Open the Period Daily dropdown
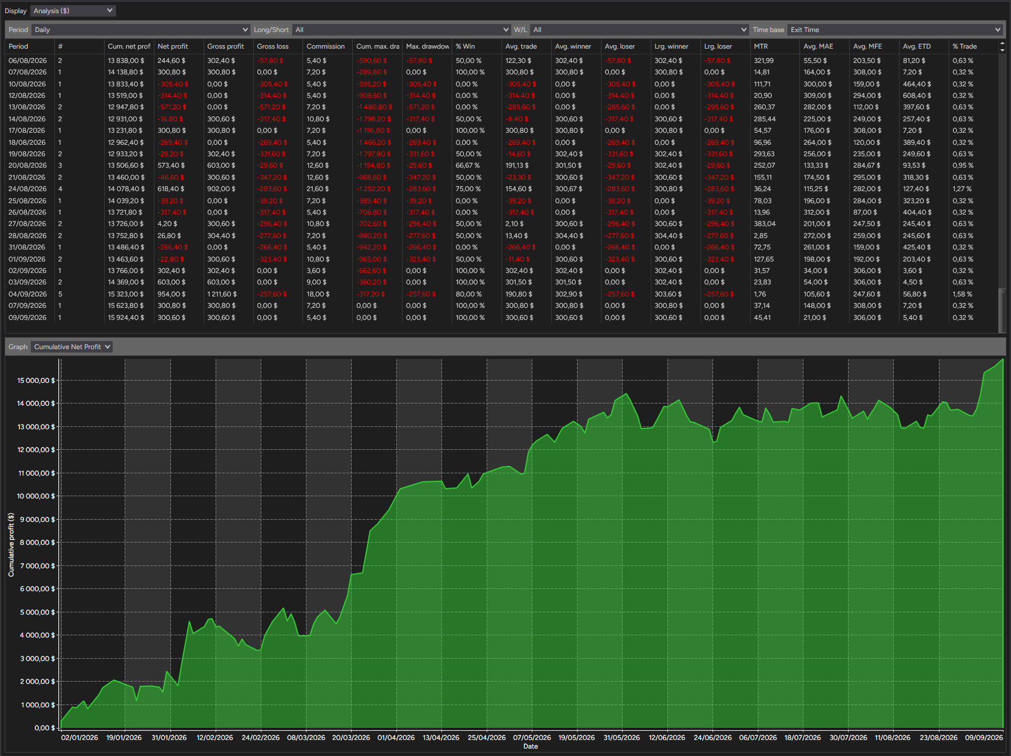 pos(141,30)
